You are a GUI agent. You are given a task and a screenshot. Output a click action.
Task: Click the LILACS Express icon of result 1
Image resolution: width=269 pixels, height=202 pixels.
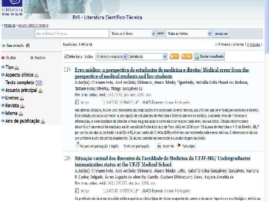point(137,102)
